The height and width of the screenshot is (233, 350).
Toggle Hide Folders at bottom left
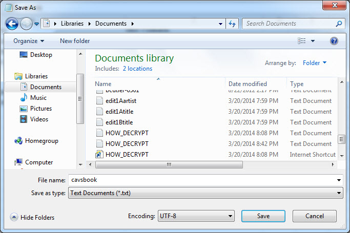click(x=32, y=217)
